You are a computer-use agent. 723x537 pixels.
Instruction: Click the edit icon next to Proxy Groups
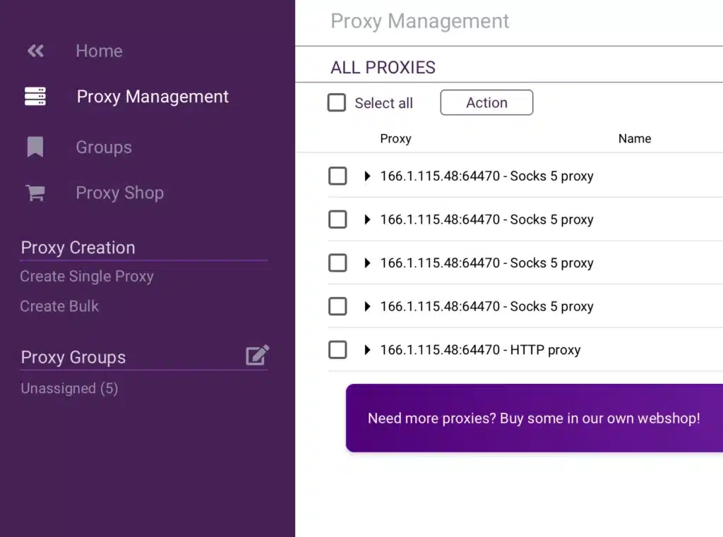click(x=258, y=356)
